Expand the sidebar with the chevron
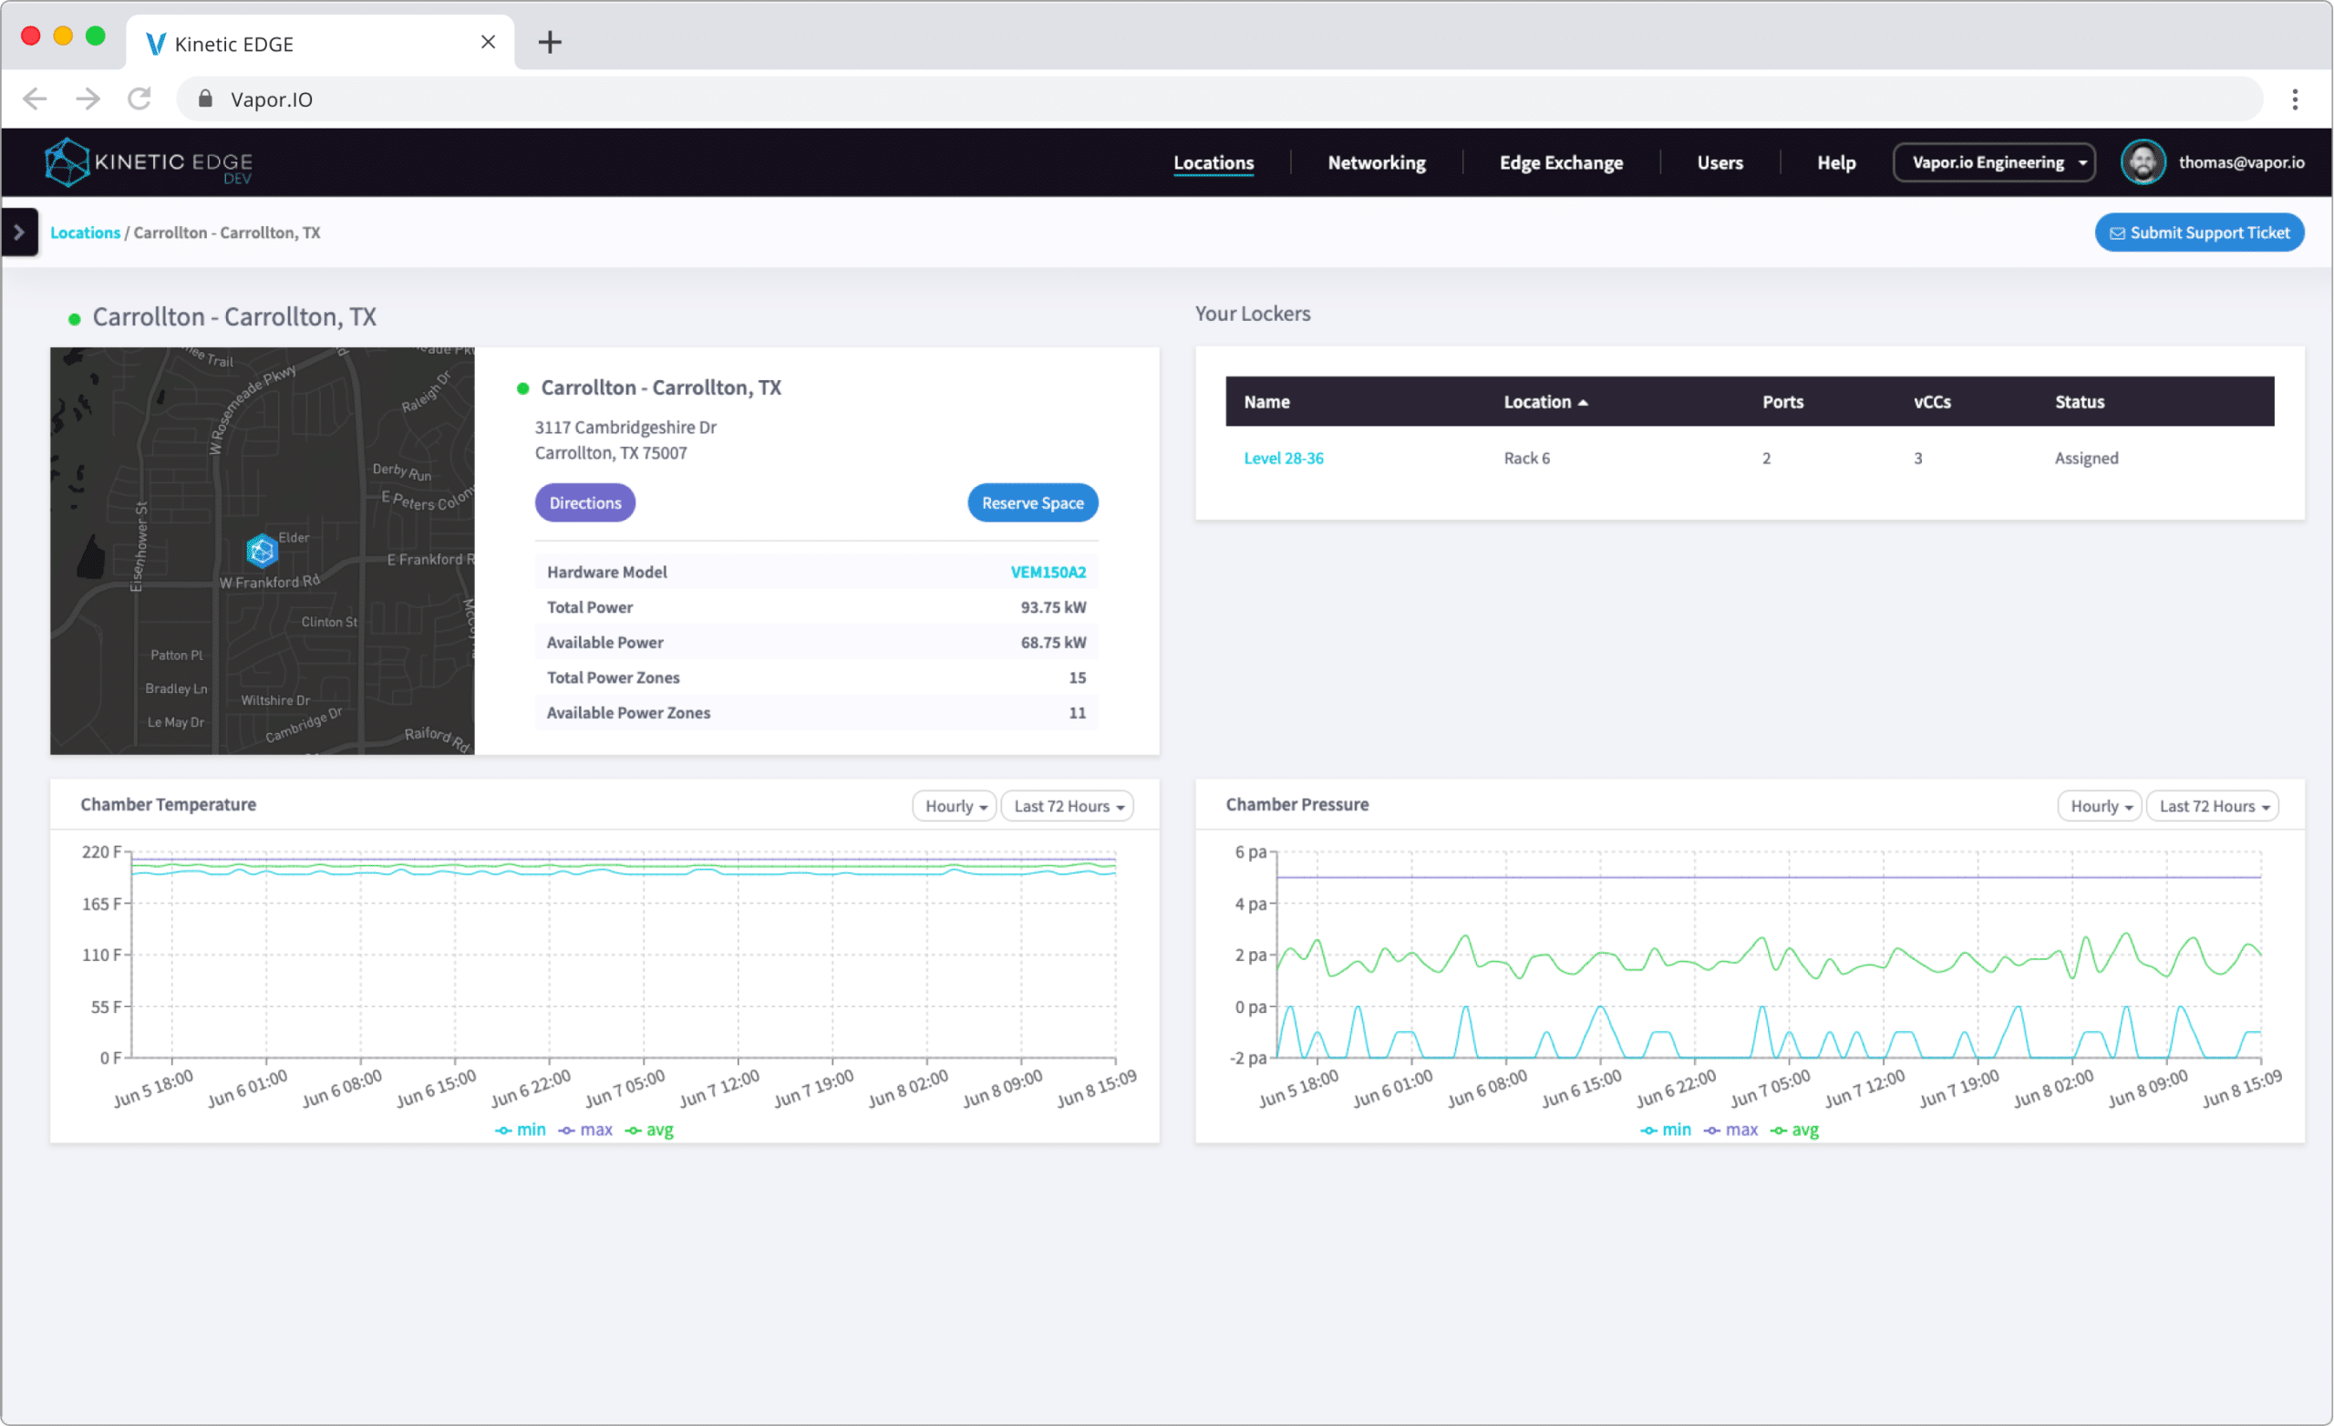This screenshot has width=2334, height=1426. 19,232
